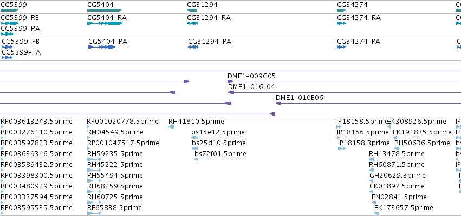Select the CG5404 gene arrow glyph
461x216 pixels.
click(105, 10)
